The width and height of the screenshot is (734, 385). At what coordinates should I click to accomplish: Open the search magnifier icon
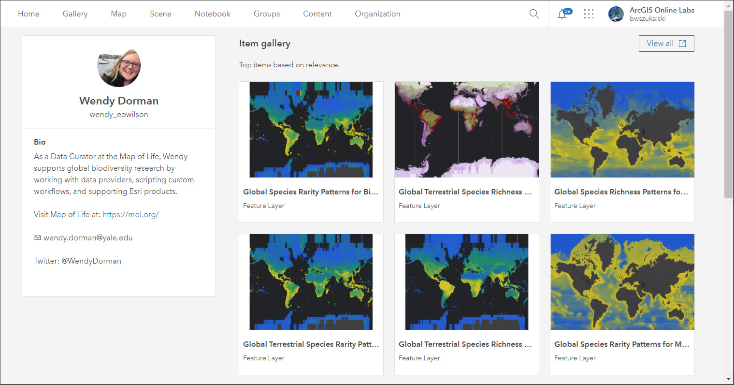tap(534, 14)
